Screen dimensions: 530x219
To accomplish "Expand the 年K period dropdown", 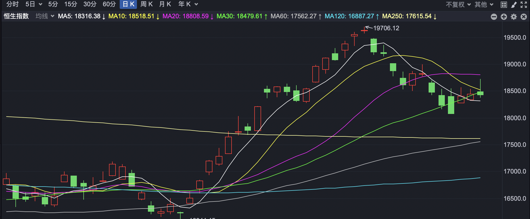I will coord(188,4).
